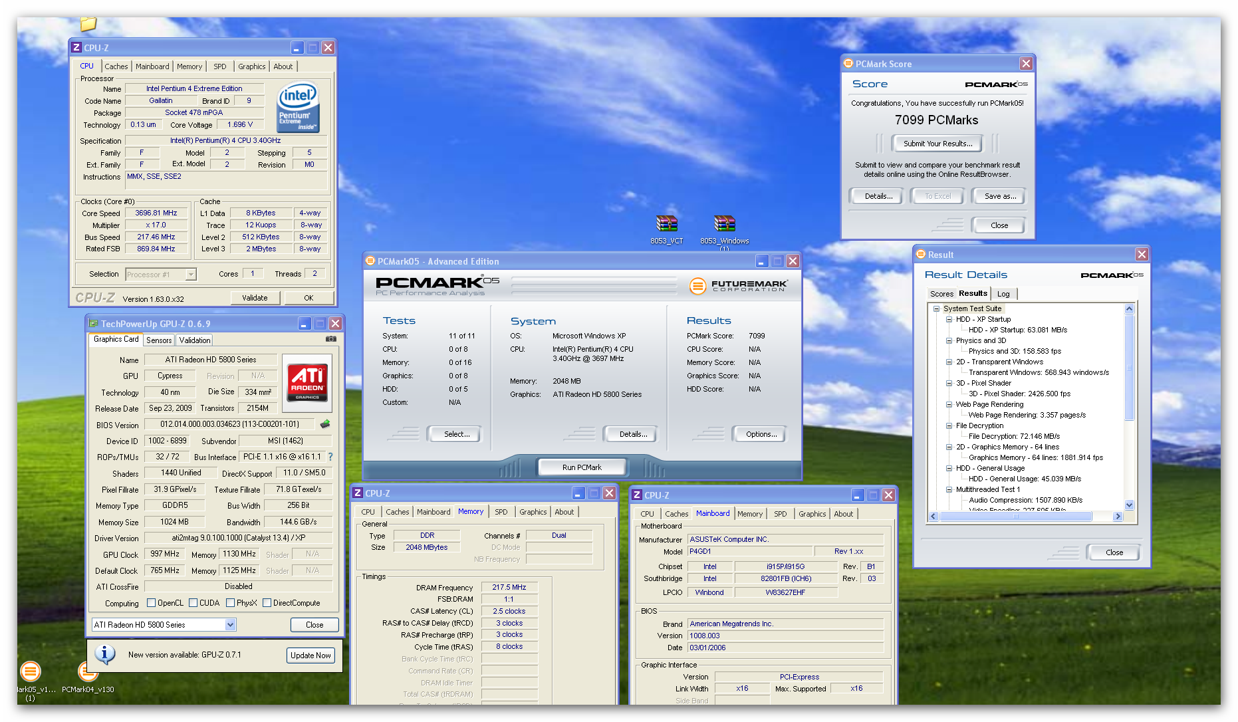Enable the PhysX checkbox in GPU-Z
Screen dimensions: 1238x722
230,603
